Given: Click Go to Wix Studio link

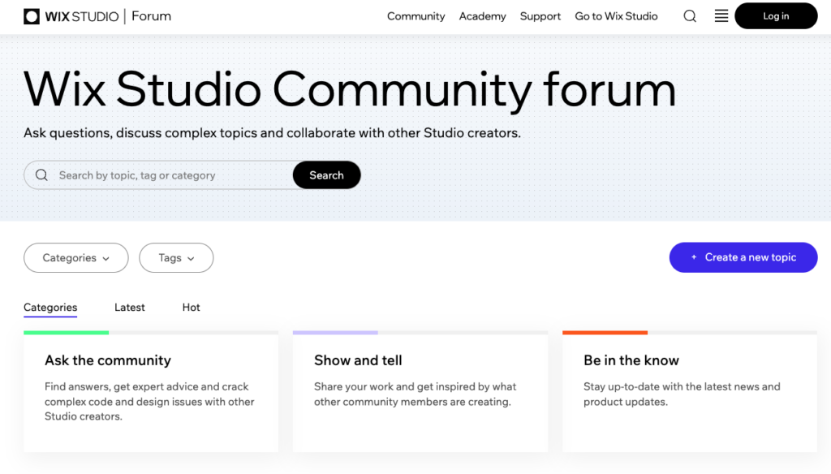Looking at the screenshot, I should coord(616,16).
